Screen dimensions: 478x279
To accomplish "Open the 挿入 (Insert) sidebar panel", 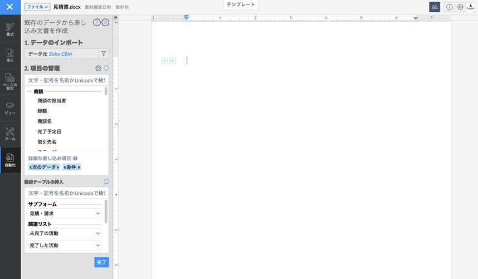I will [x=10, y=55].
